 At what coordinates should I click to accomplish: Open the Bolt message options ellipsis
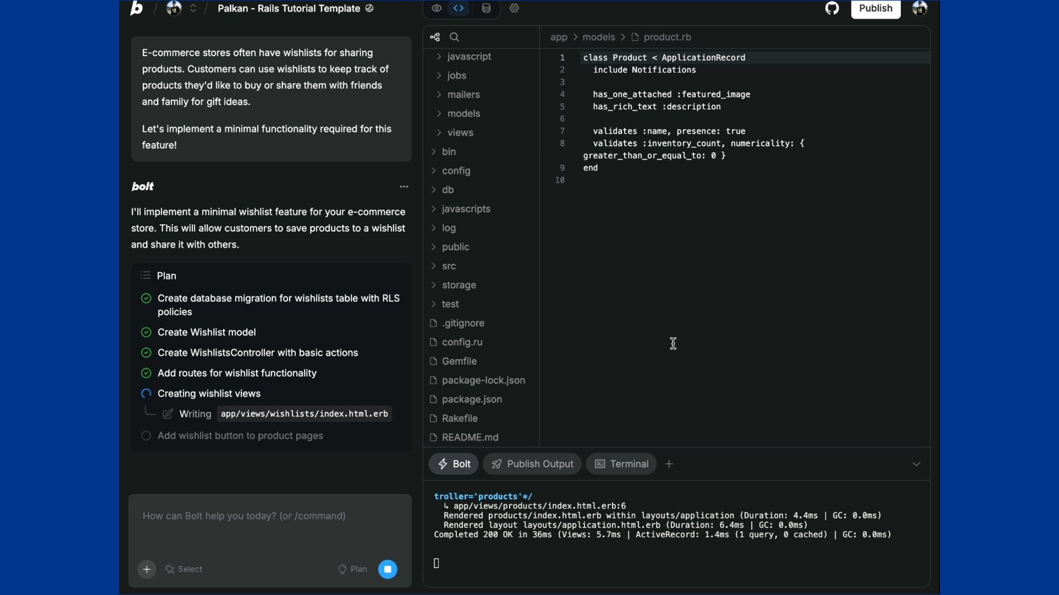[x=404, y=187]
